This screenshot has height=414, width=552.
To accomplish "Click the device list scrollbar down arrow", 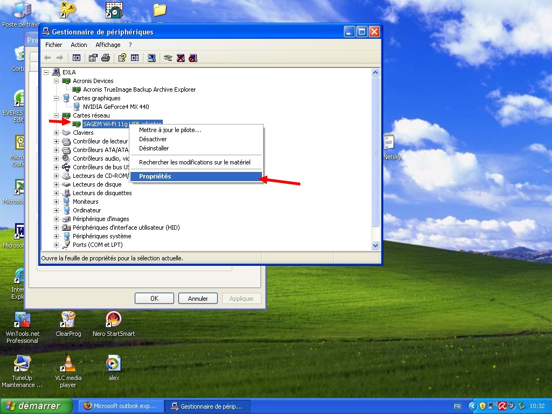I will pyautogui.click(x=375, y=246).
